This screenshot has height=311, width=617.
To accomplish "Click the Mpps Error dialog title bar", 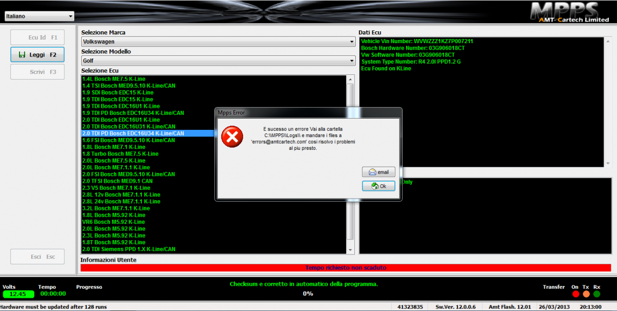I will [308, 112].
